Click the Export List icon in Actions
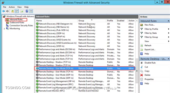Image resolution: width=170 pixels, height=93 pixels. [x=142, y=50]
